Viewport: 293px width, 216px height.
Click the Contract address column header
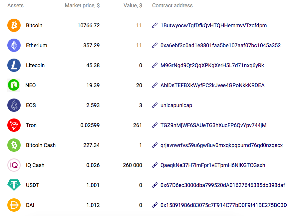[172, 5]
